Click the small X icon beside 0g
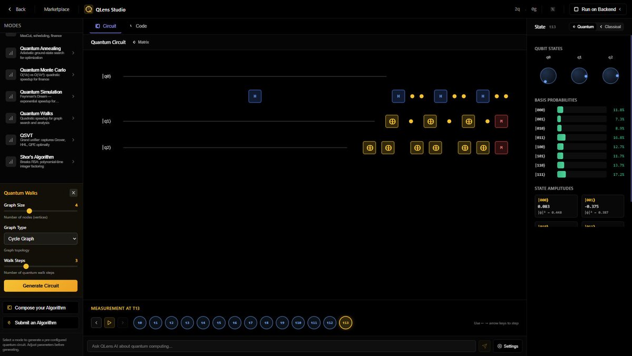The height and width of the screenshot is (356, 632). click(552, 9)
